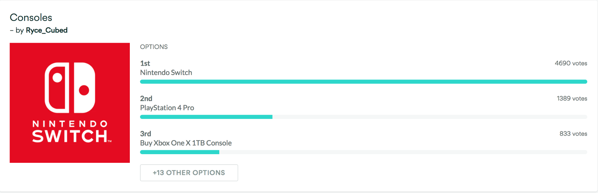Select the Nintendo Switch option name
Image resolution: width=598 pixels, height=193 pixels.
[x=166, y=73]
